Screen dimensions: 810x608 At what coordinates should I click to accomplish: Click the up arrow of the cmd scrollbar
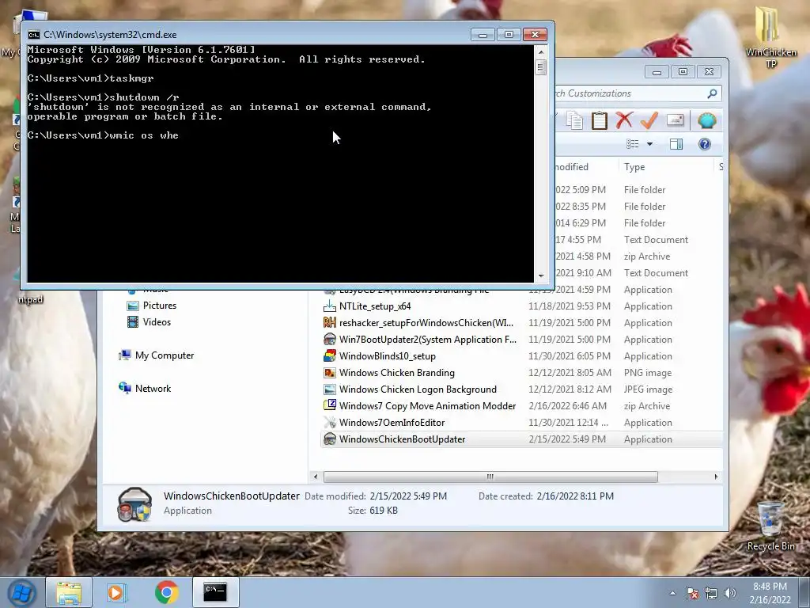coord(541,51)
